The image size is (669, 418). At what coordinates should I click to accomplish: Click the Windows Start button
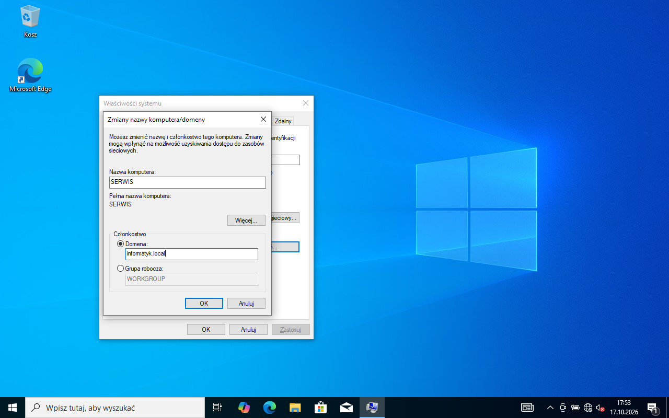pyautogui.click(x=13, y=408)
